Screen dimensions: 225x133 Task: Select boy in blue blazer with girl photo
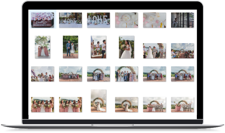point(70,47)
